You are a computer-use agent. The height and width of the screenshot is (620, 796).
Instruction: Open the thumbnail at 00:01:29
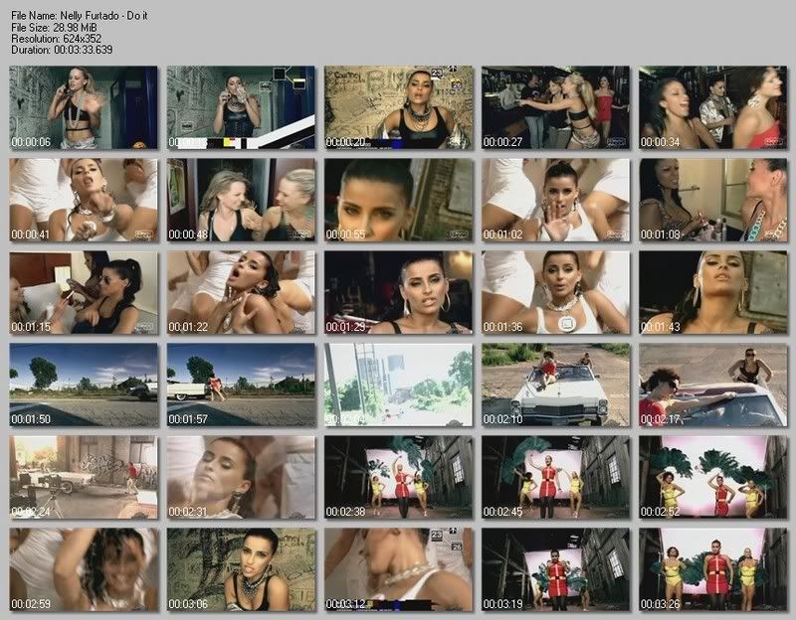coord(399,292)
